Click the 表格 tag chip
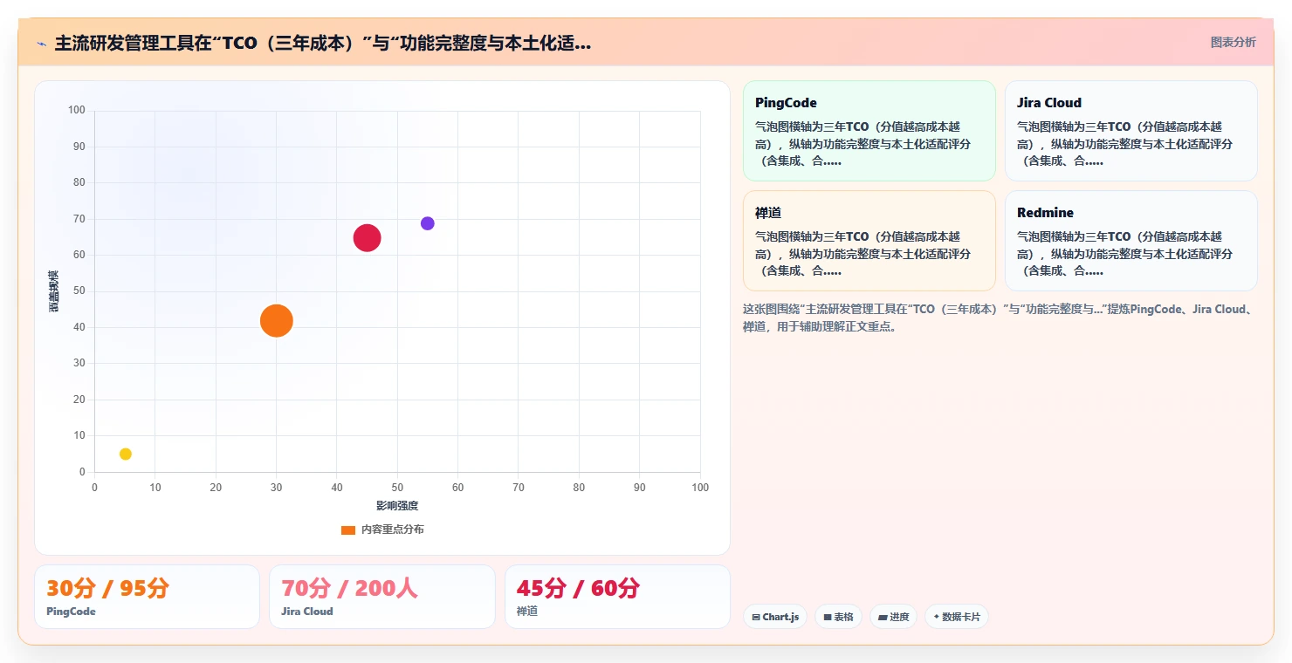This screenshot has height=663, width=1292. 838,617
